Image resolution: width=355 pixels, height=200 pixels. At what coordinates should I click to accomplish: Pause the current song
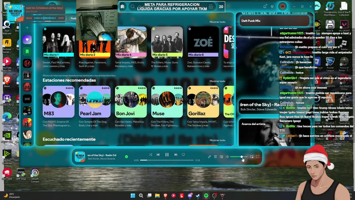(167, 155)
